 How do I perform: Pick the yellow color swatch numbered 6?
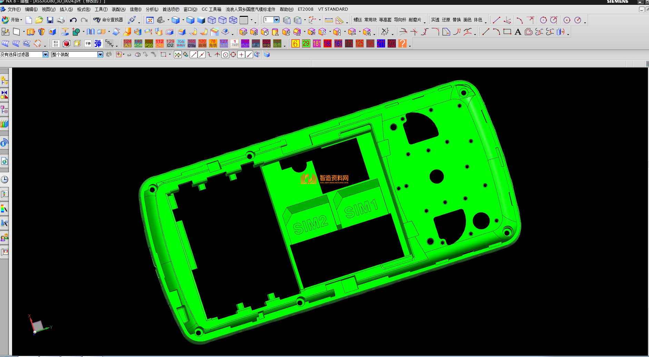pyautogui.click(x=296, y=43)
